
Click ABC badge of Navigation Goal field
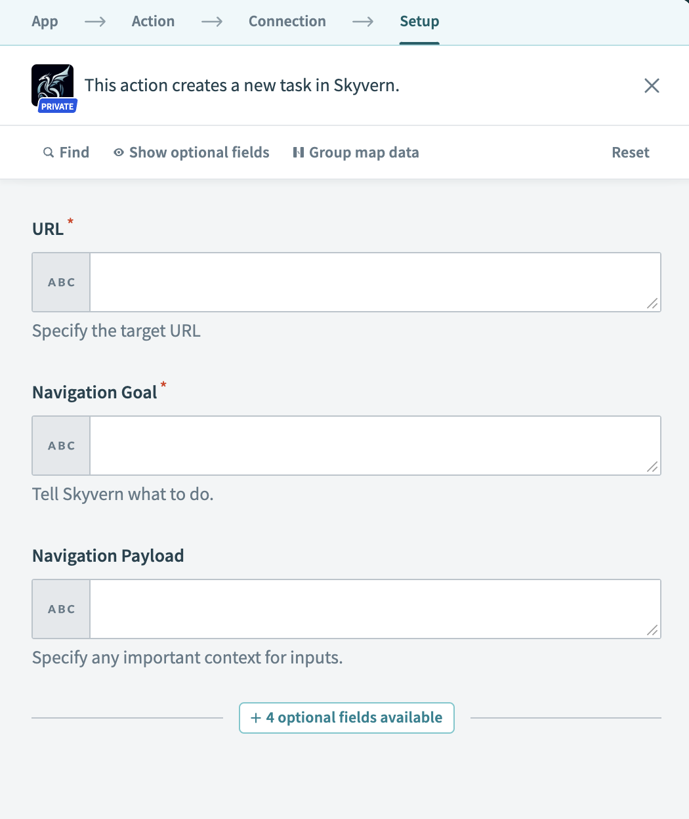coord(62,446)
